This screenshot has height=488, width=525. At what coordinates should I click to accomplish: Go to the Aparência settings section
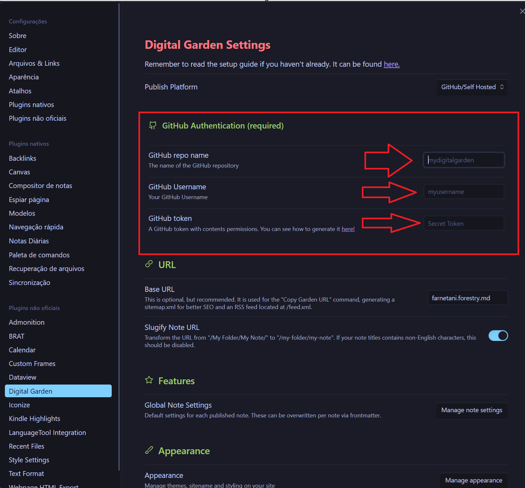[x=24, y=77]
